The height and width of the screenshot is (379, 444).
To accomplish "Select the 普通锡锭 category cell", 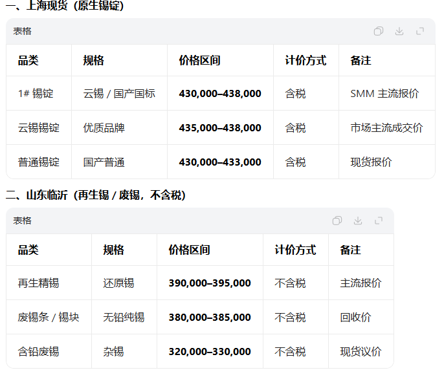I will (39, 162).
